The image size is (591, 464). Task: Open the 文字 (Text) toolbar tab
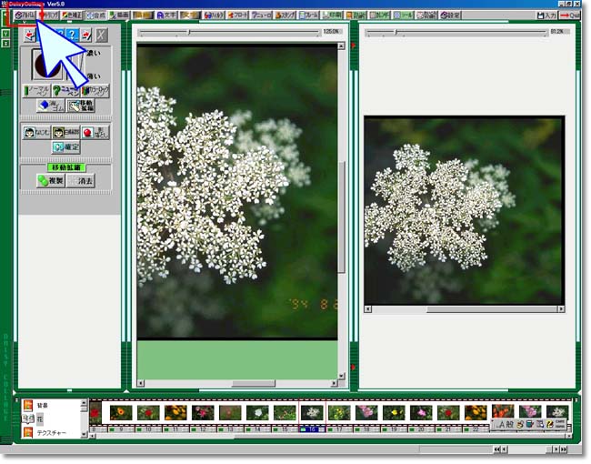[x=166, y=15]
